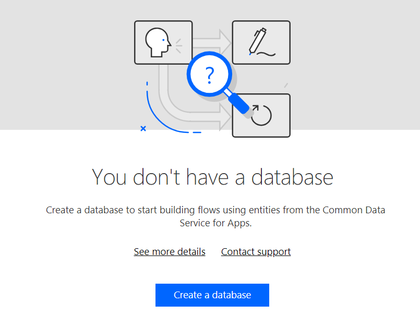Click the question mark inside the magnifier lens
The image size is (420, 328).
[x=209, y=74]
